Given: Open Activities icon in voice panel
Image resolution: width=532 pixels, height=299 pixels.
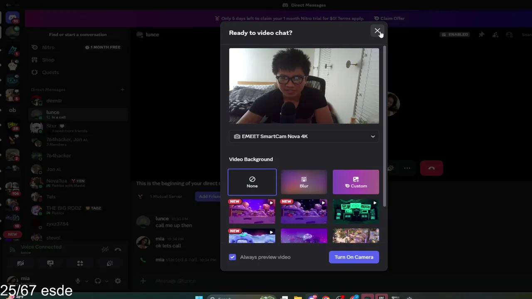Looking at the screenshot, I should point(80,263).
